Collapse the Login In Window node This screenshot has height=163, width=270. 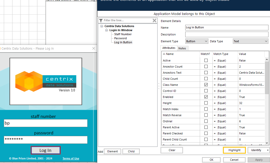pos(107,30)
